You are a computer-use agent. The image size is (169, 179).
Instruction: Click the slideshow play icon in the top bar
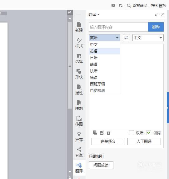tap(113, 6)
